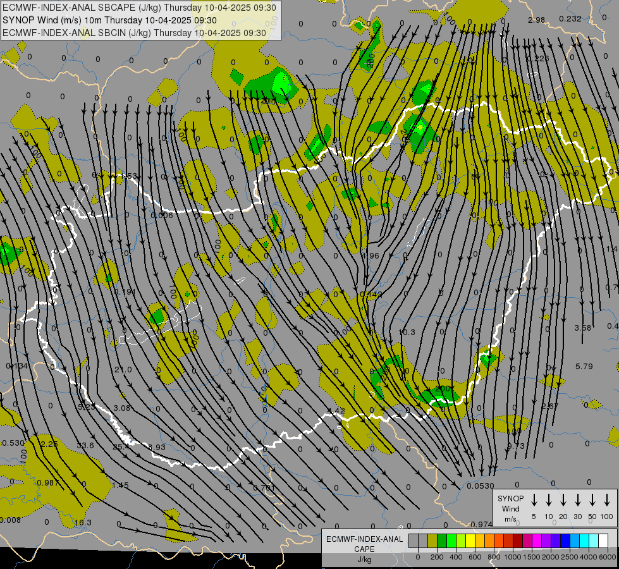Click the map value '5.79'
Viewport: 619px width, 569px height.
(584, 367)
